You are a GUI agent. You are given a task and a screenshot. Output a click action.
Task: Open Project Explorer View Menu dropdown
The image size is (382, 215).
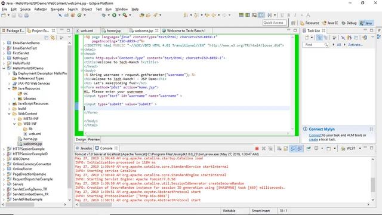coord(69,38)
